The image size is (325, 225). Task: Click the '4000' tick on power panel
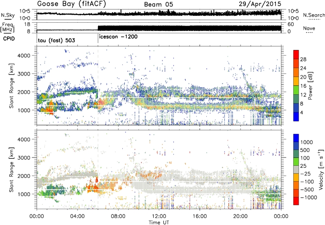pyautogui.click(x=24, y=56)
